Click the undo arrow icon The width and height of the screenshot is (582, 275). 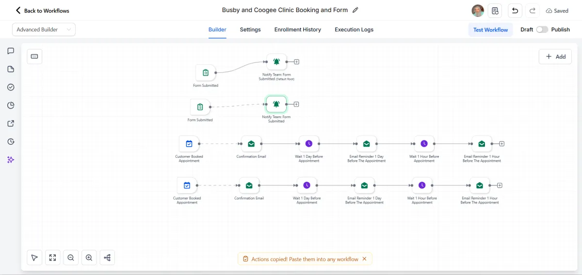pos(515,11)
